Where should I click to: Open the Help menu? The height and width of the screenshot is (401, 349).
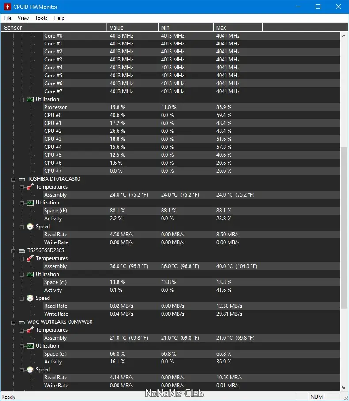pos(59,18)
